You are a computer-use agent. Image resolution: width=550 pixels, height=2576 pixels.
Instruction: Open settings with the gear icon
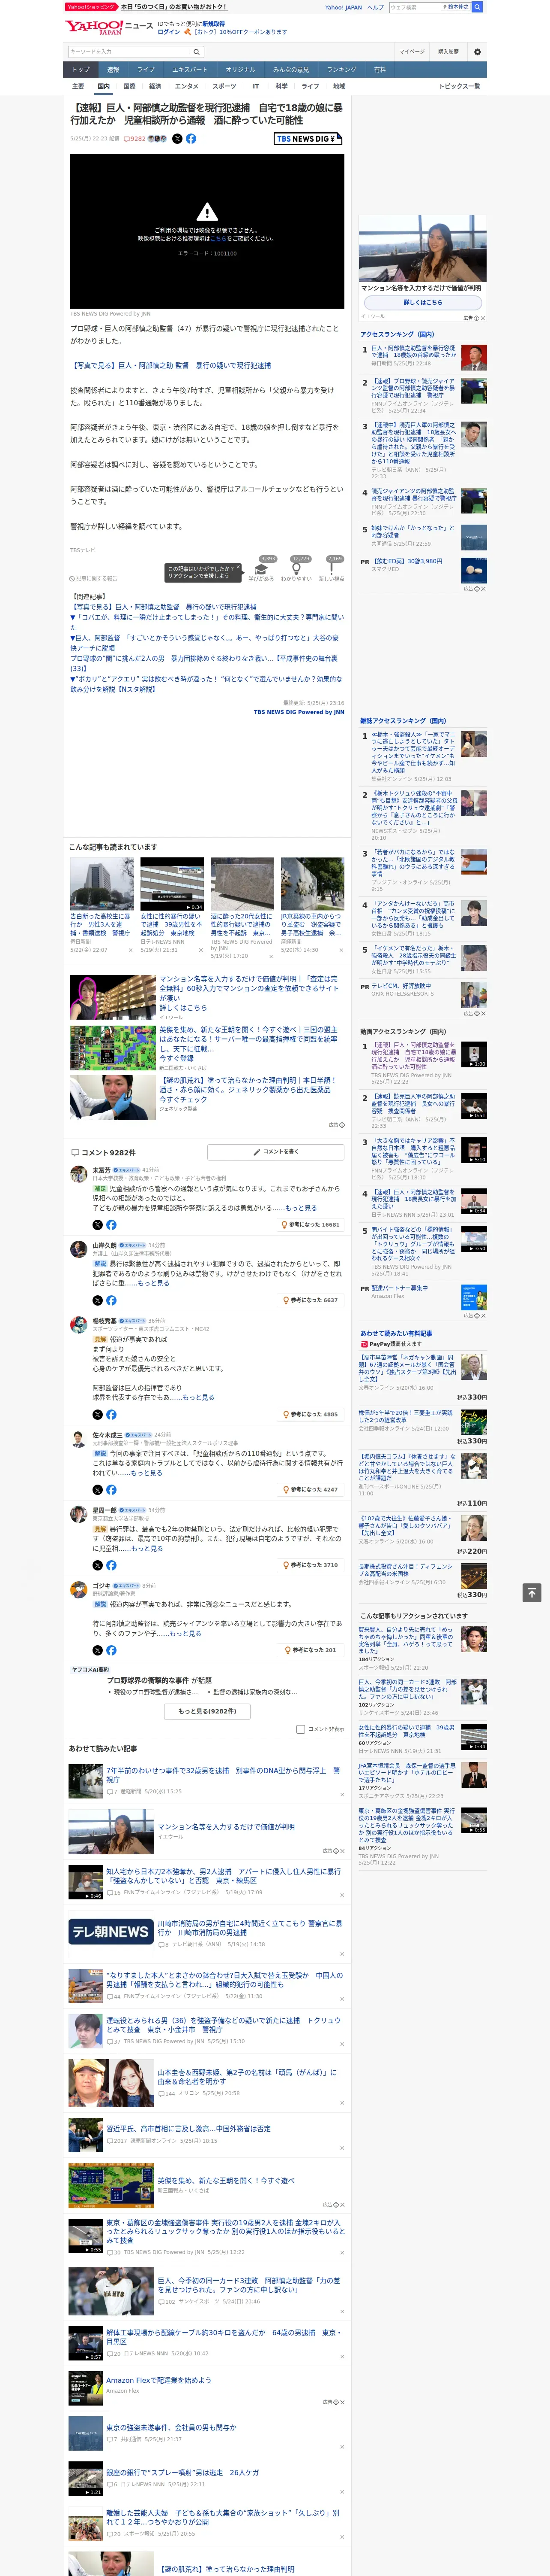(477, 51)
